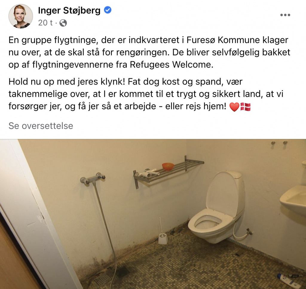Open the three-dot post options menu

click(285, 15)
